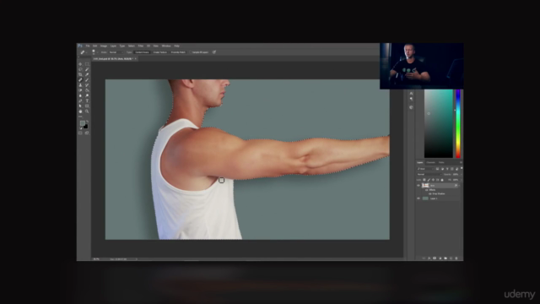Open the collapsed Character panel icon
This screenshot has width=540, height=304.
(411, 94)
